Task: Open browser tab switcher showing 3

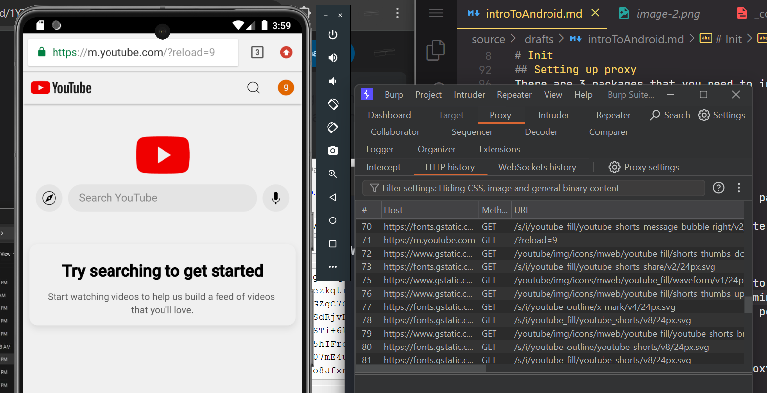Action: point(257,52)
